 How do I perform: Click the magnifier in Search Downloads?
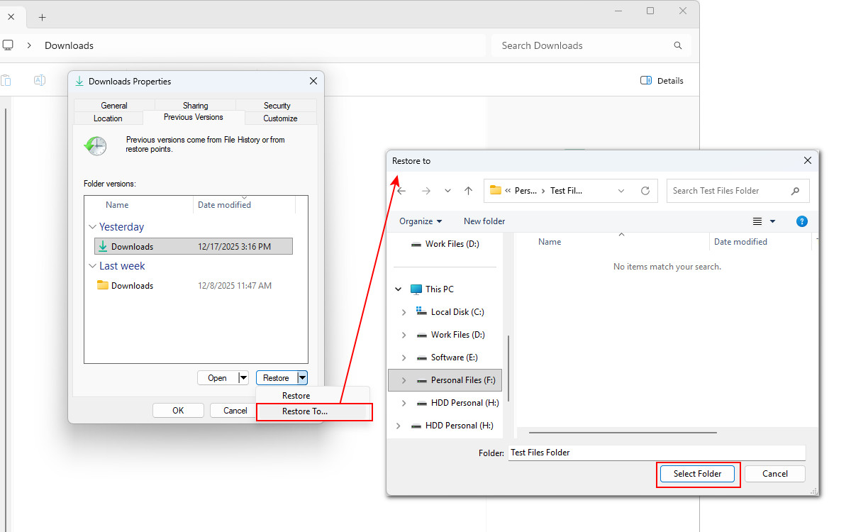pos(677,45)
